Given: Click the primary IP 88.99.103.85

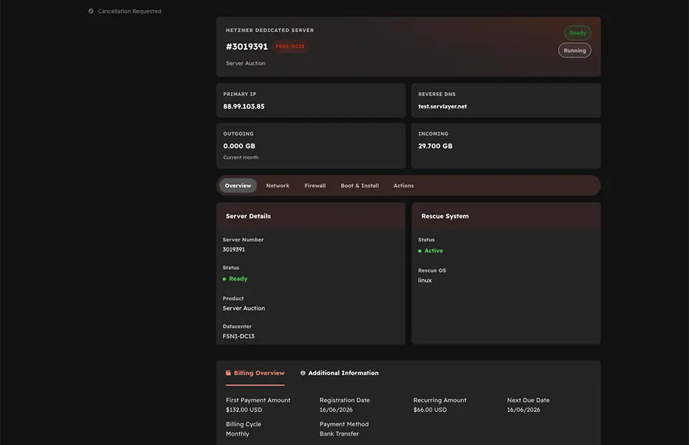Looking at the screenshot, I should coord(244,106).
